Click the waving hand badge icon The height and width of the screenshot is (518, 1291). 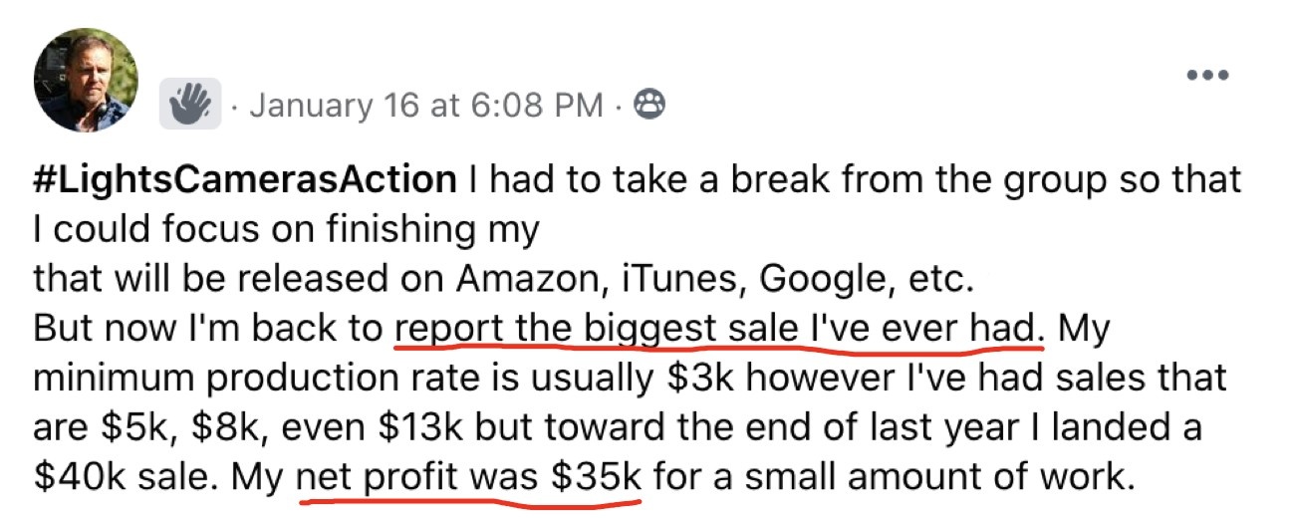(x=189, y=104)
